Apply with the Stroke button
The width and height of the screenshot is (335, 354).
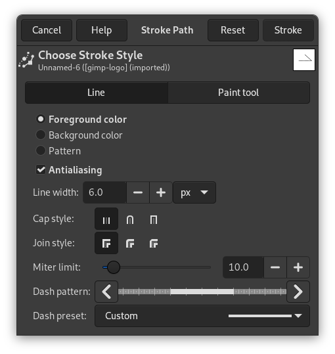288,30
